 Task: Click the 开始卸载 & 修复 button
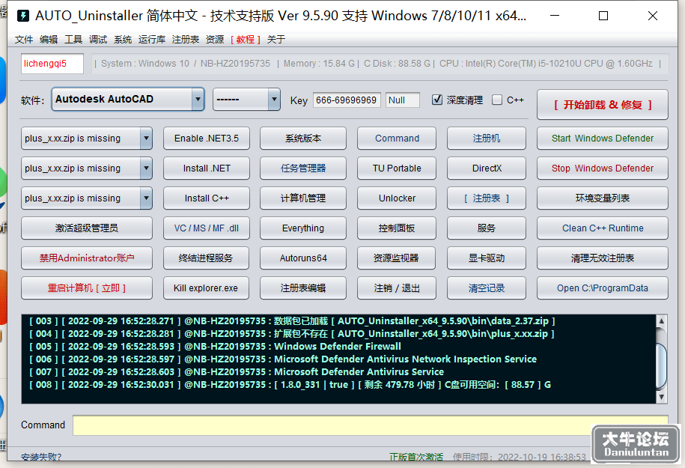click(603, 104)
